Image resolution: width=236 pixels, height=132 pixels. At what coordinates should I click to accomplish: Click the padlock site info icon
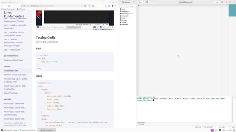(x=24, y=6)
